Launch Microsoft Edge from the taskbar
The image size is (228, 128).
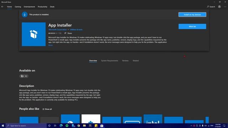61,126
